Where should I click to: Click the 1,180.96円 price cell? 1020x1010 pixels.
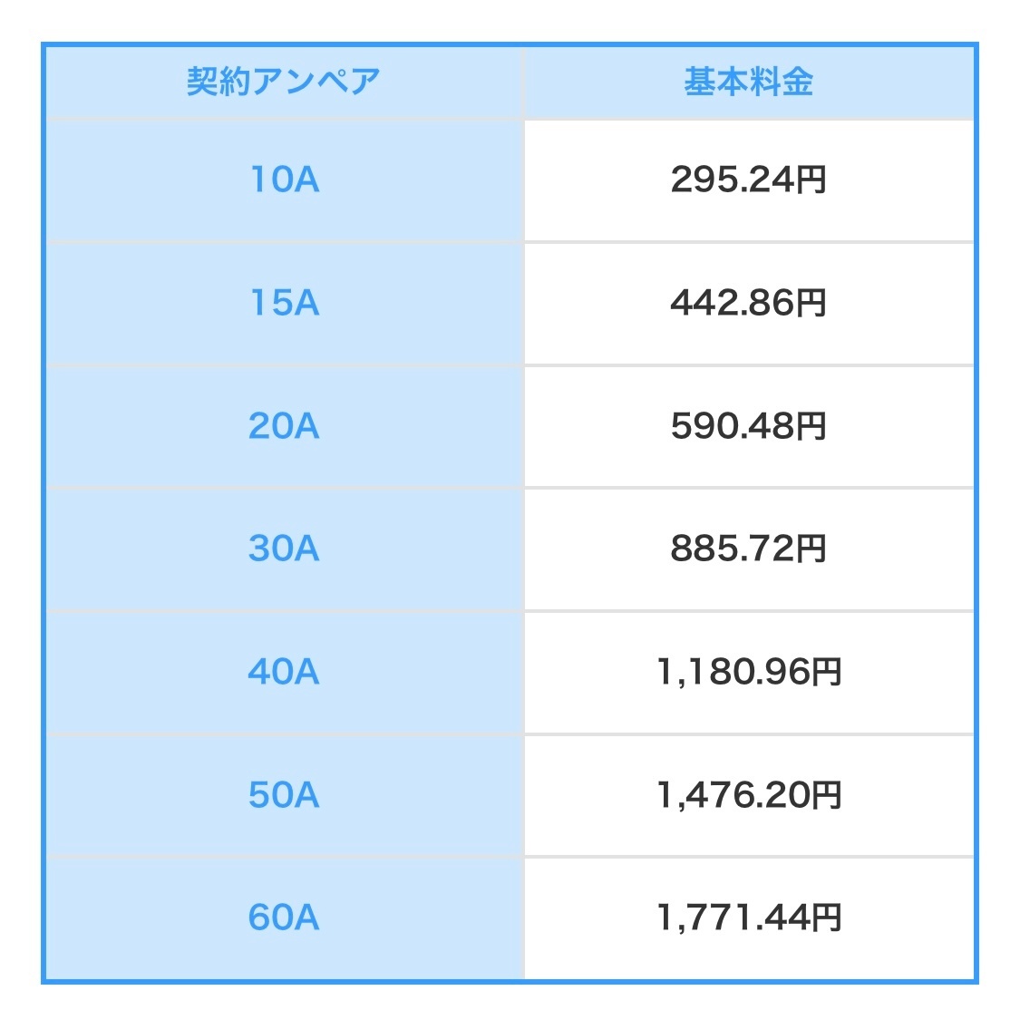pyautogui.click(x=750, y=672)
